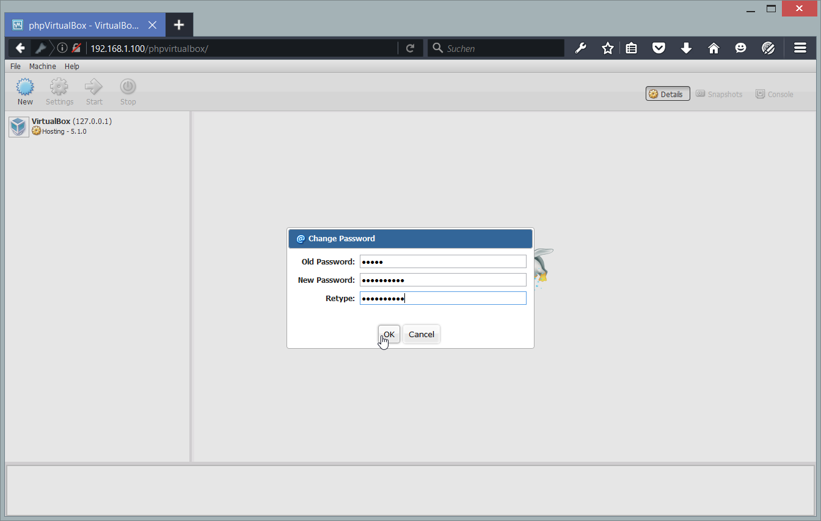821x521 pixels.
Task: Bookmark this page with the star icon
Action: pos(607,48)
